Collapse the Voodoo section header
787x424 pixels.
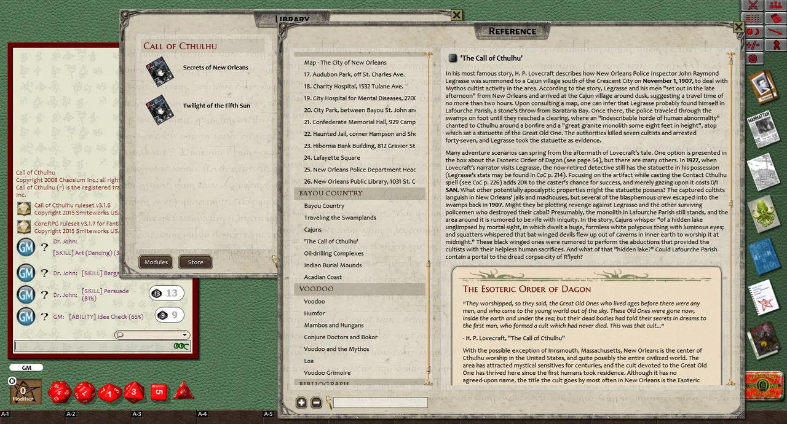360,289
